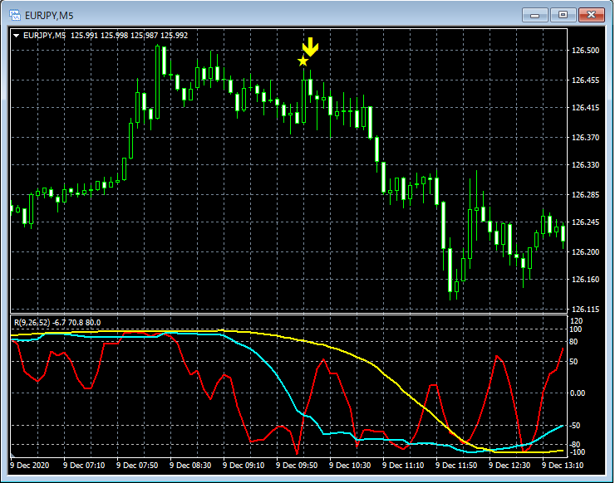Click the 126.330 price axis value

(585, 165)
